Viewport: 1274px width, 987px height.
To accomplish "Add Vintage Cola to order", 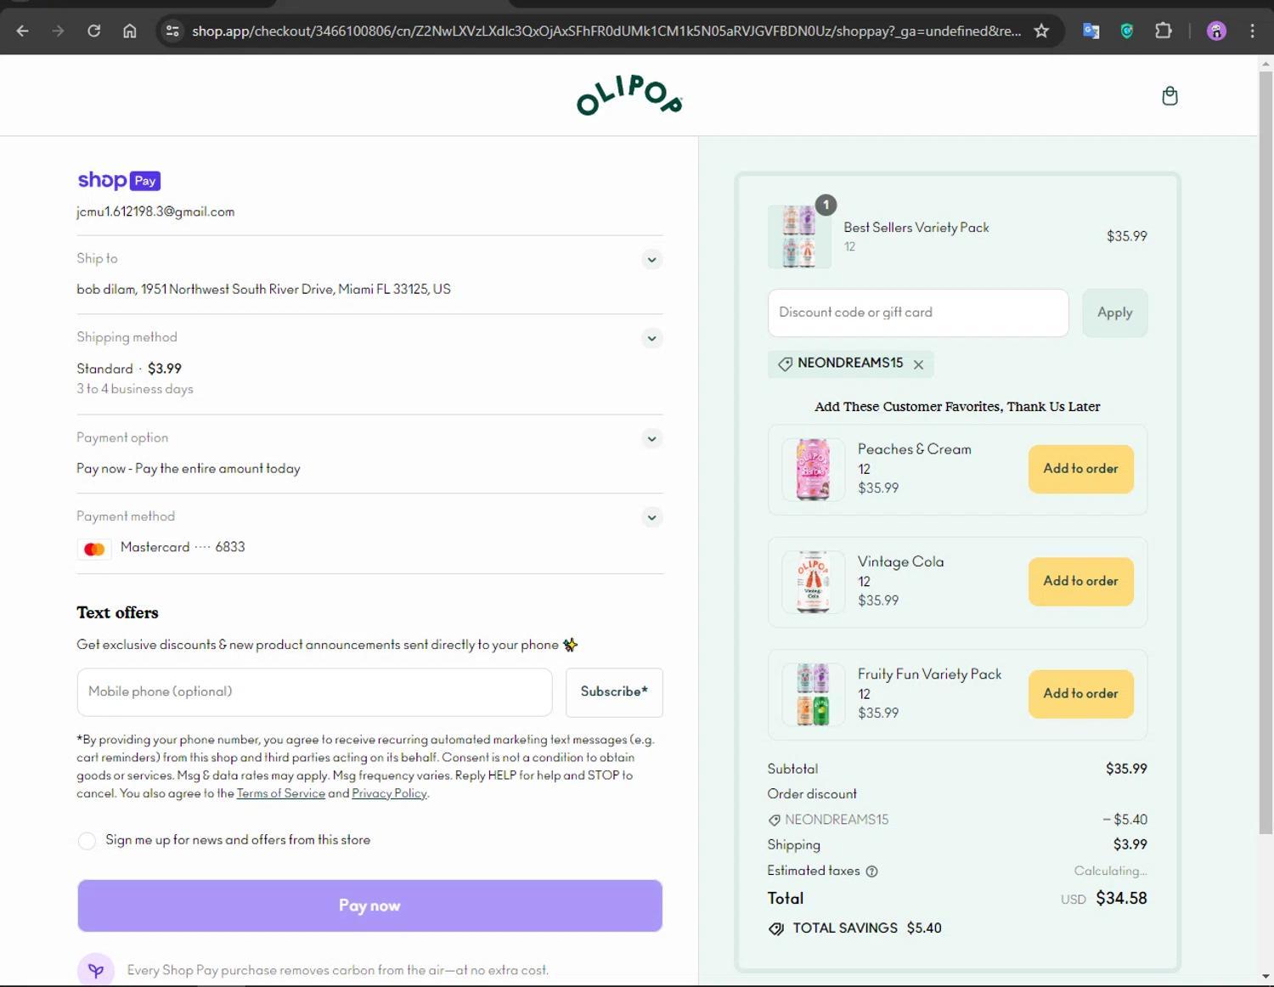I will pyautogui.click(x=1080, y=581).
